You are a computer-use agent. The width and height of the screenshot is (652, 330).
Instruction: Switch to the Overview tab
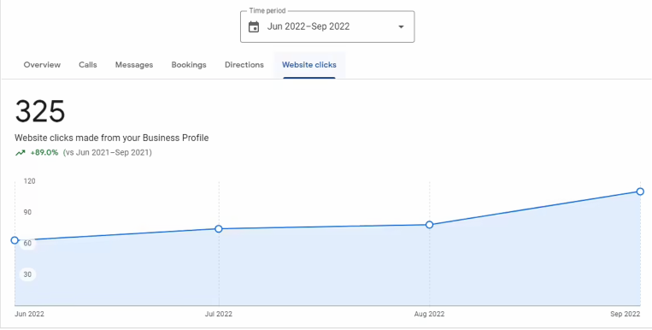click(x=42, y=65)
